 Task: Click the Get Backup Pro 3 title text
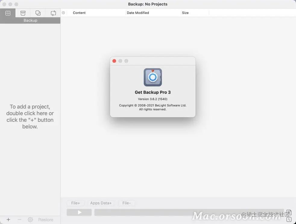[153, 92]
